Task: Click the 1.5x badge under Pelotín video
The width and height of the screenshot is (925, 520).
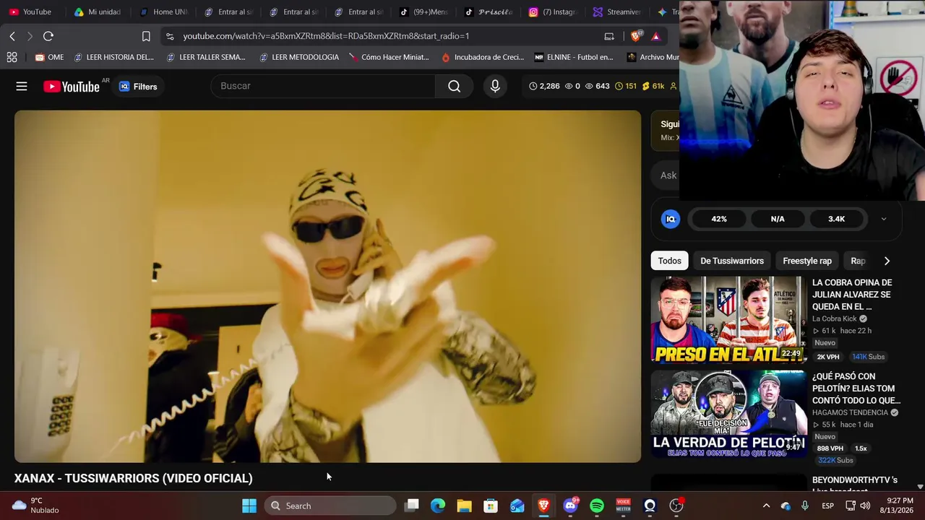Action: (x=861, y=448)
